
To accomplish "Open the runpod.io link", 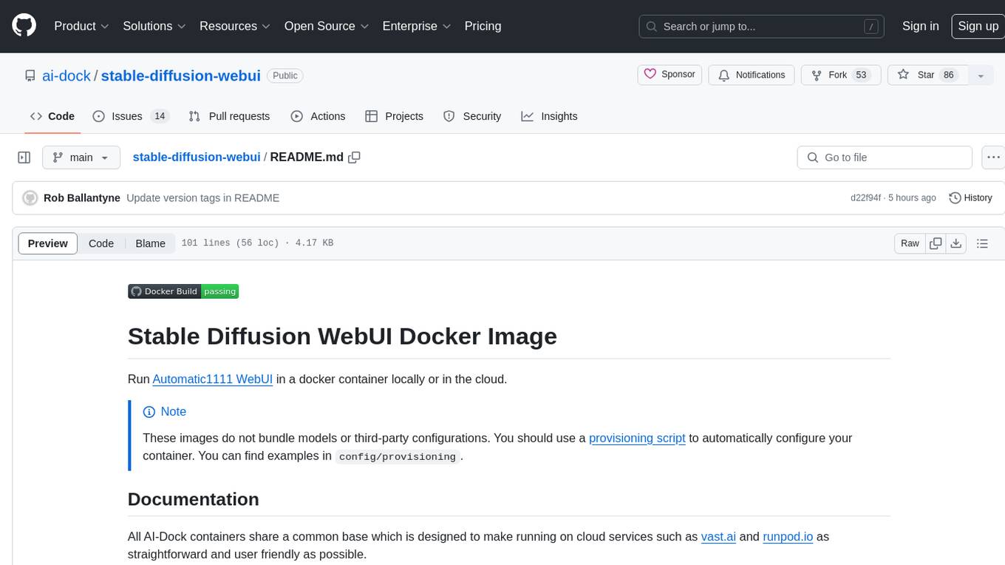I will (788, 536).
